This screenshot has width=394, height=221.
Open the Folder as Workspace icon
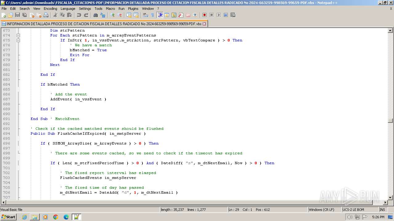pos(188,15)
